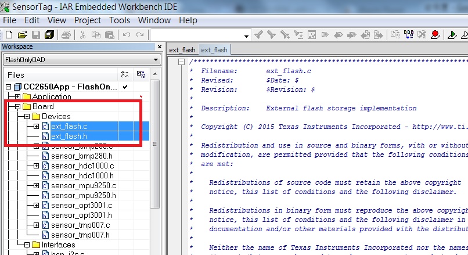The height and width of the screenshot is (255, 468).
Task: Redo the edit with toolbar arrow icon
Action: point(140,35)
